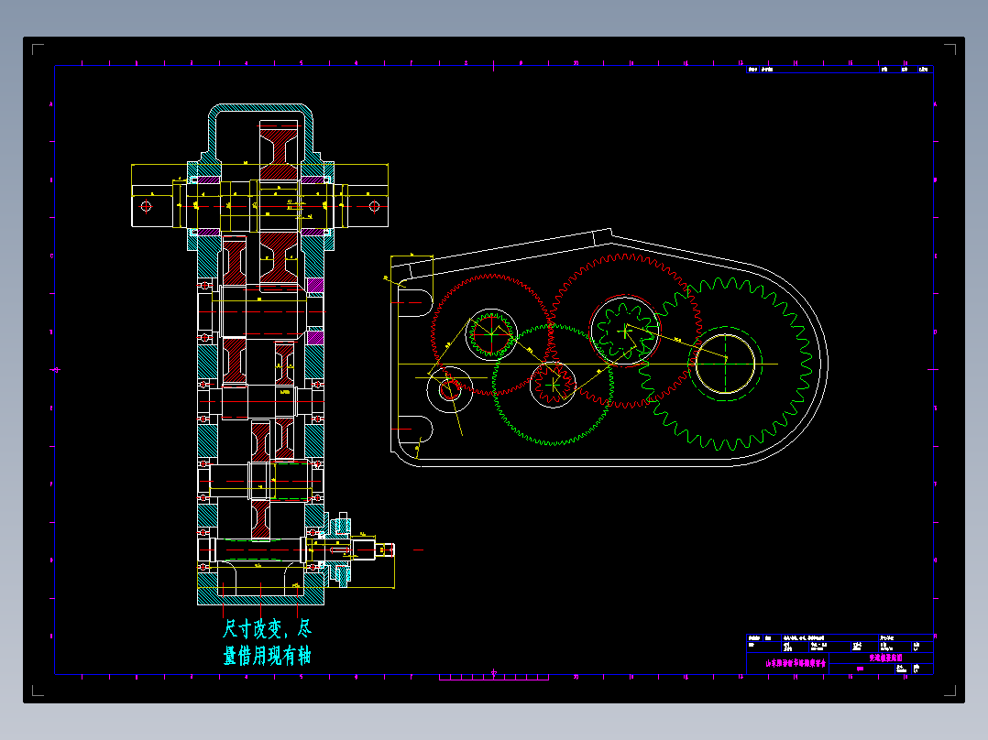Select the cyan note line "量借用现有轴"
Viewport: 988px width, 740px height.
coord(268,656)
